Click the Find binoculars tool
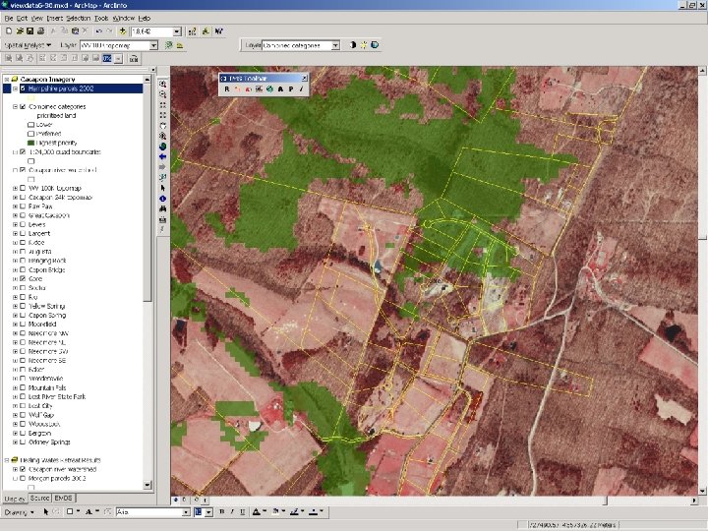The height and width of the screenshot is (531, 708). pyautogui.click(x=162, y=209)
